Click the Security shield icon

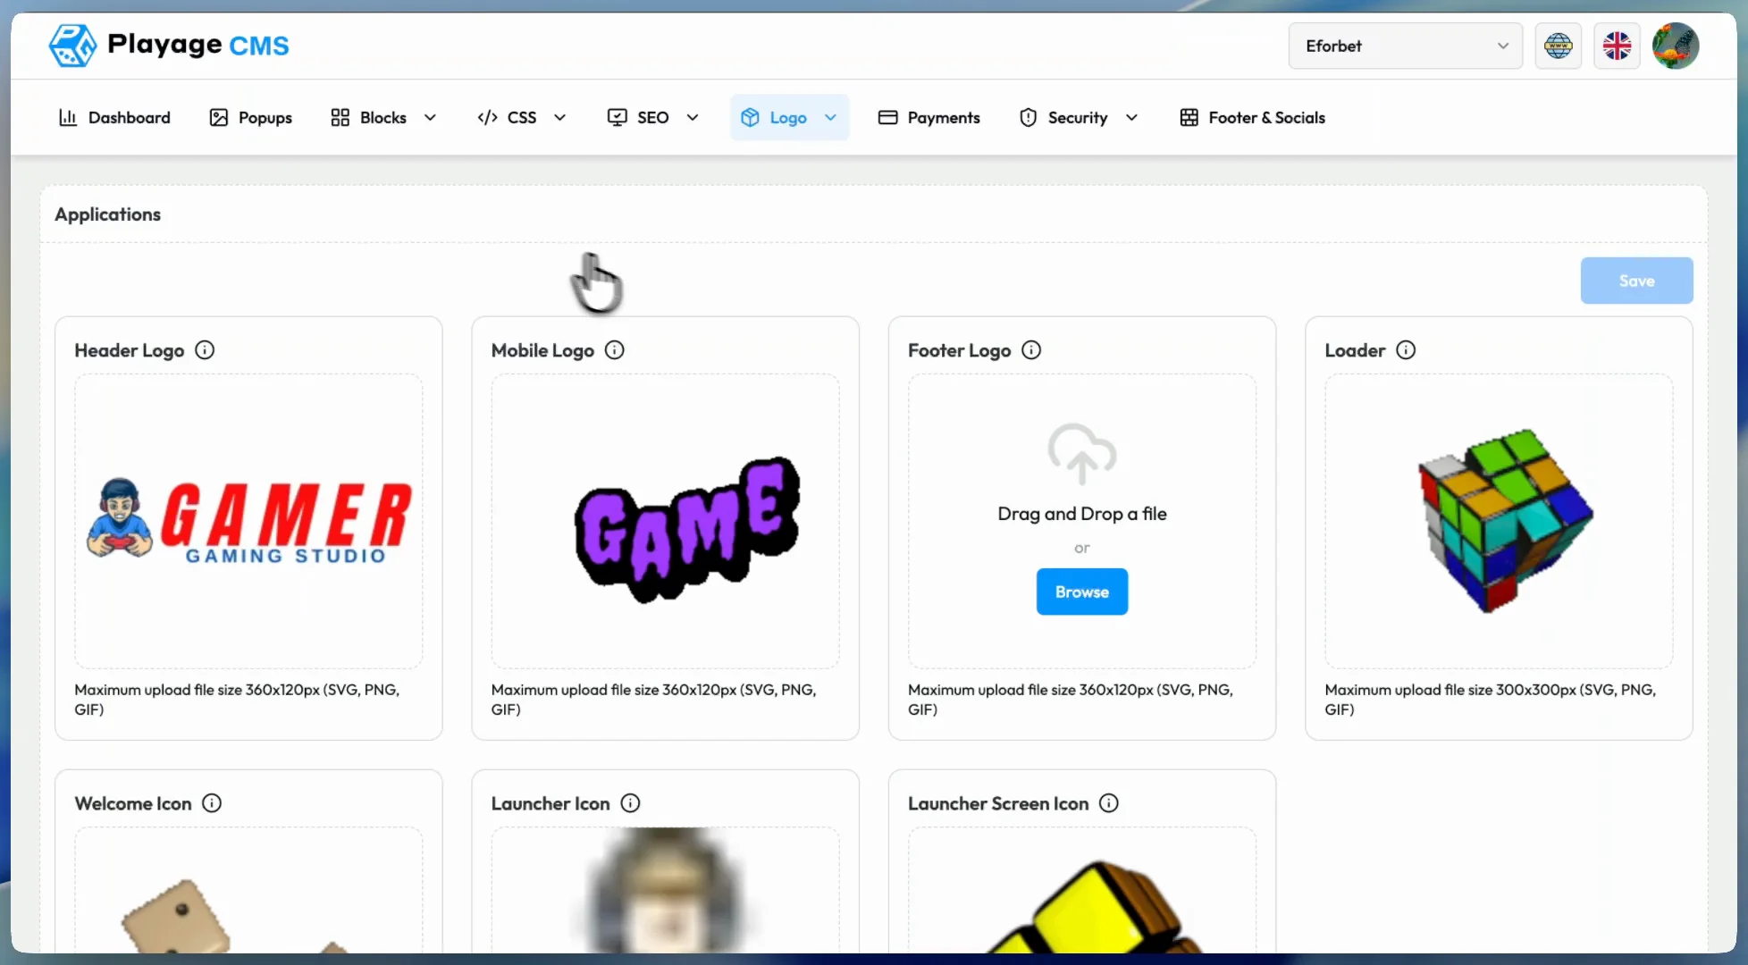pos(1028,117)
